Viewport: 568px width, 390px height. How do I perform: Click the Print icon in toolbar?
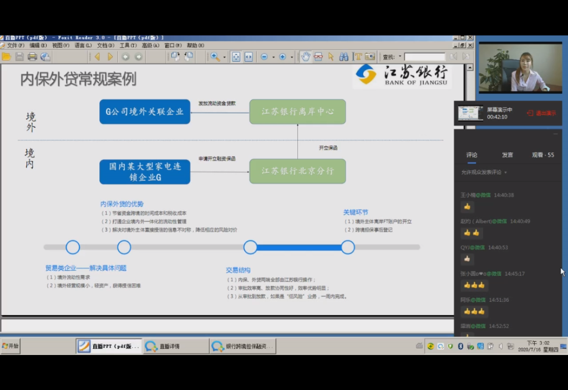[32, 57]
